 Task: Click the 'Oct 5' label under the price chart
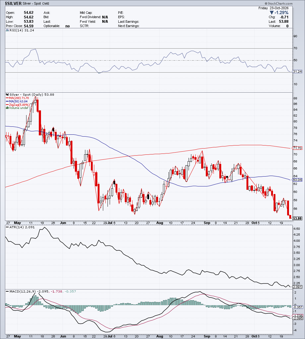click(x=255, y=223)
